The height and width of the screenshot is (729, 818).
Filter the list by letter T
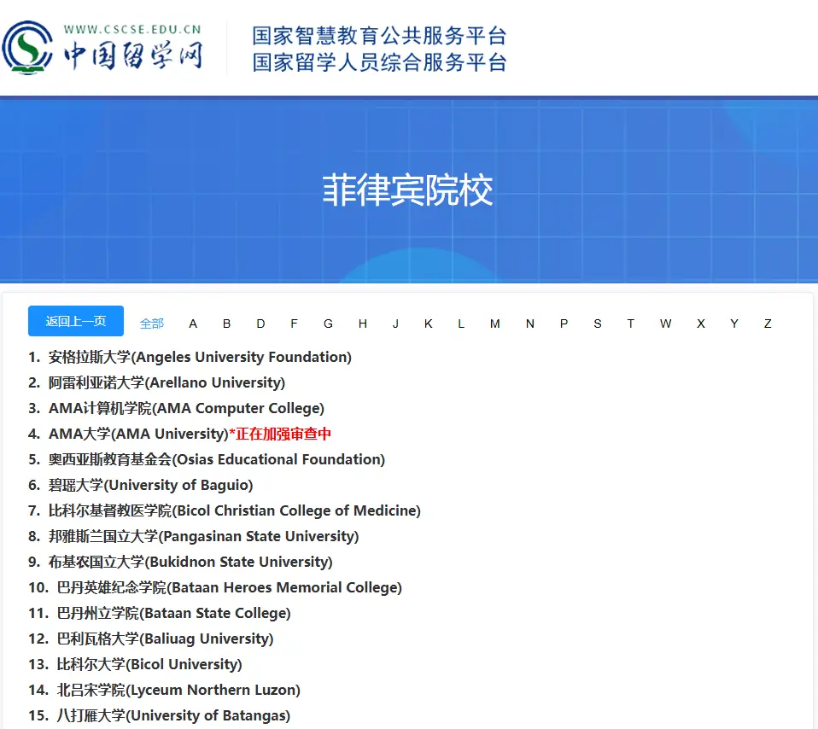click(631, 324)
